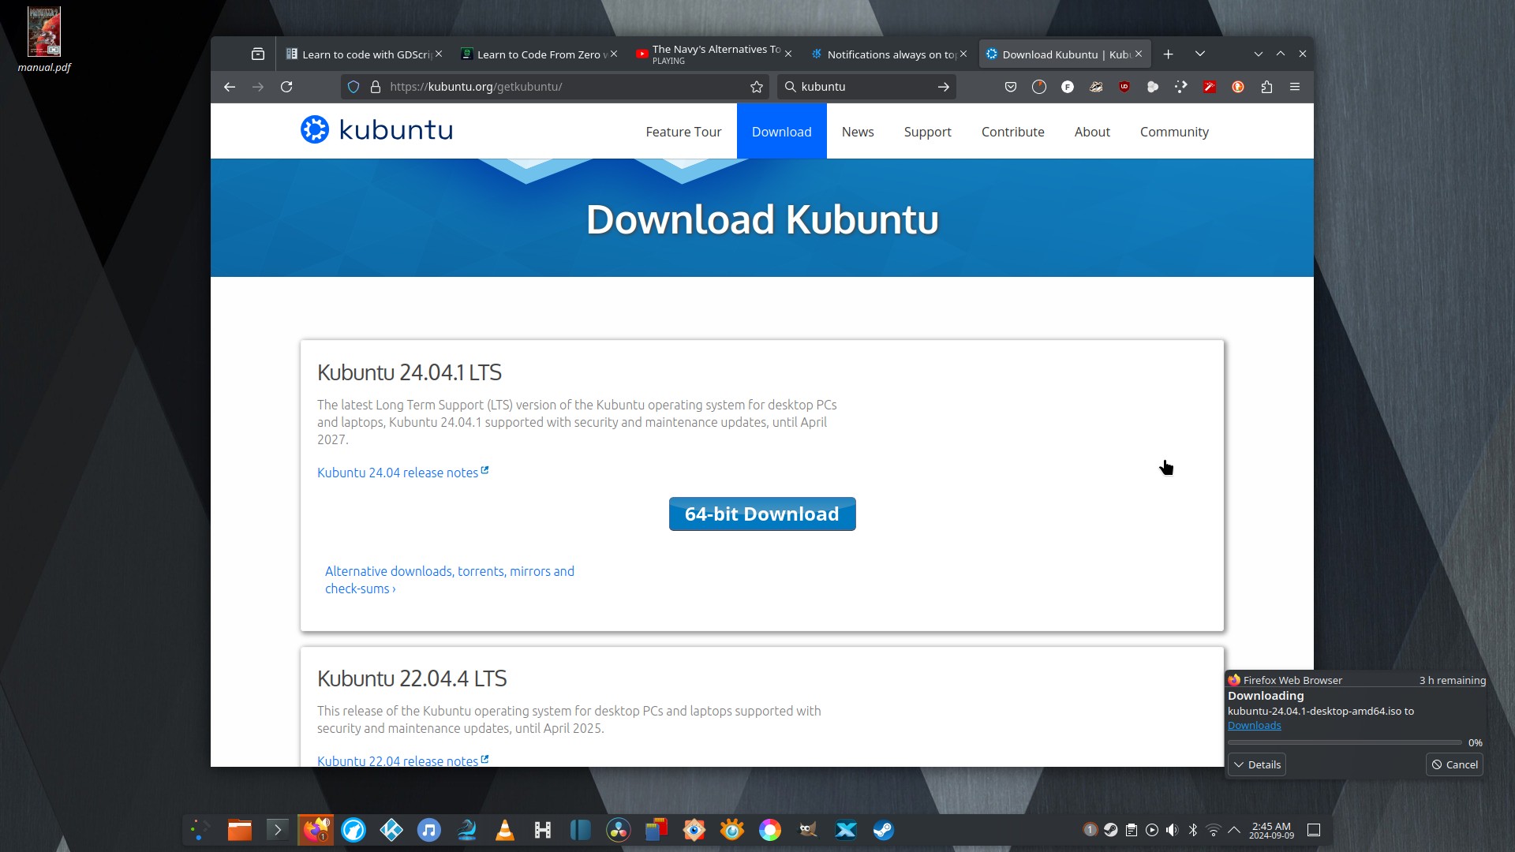Open the terminal from the taskbar
The height and width of the screenshot is (852, 1515).
pyautogui.click(x=278, y=830)
